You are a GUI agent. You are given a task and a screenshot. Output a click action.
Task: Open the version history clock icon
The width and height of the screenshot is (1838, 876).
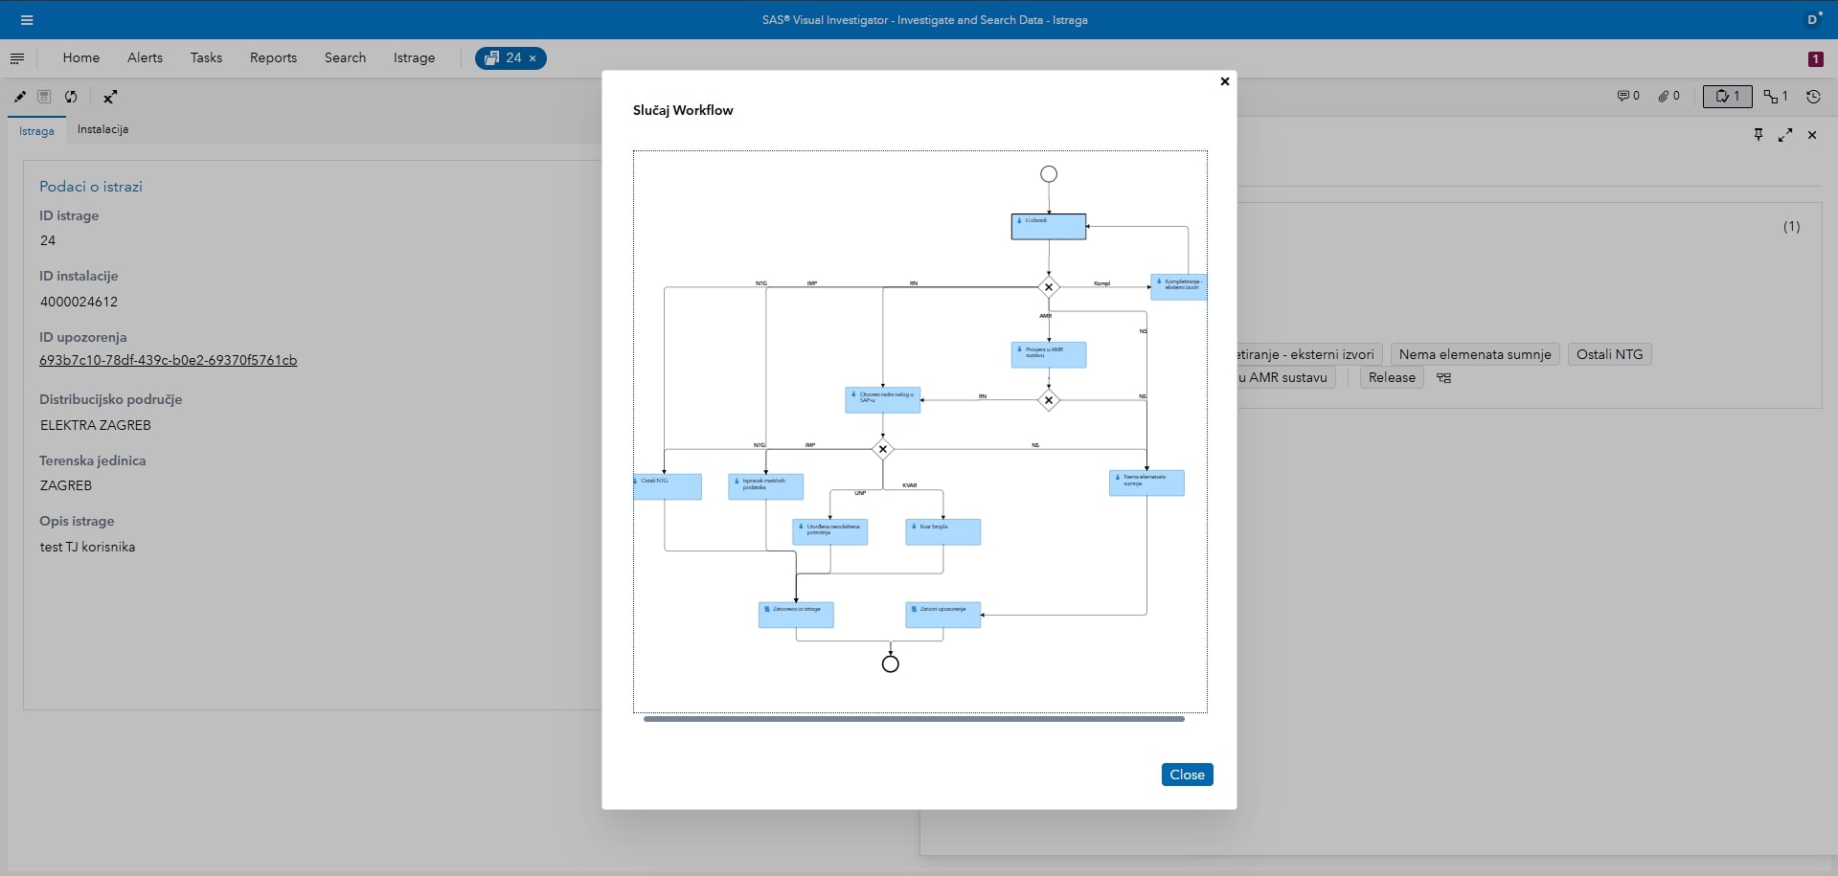point(1813,97)
